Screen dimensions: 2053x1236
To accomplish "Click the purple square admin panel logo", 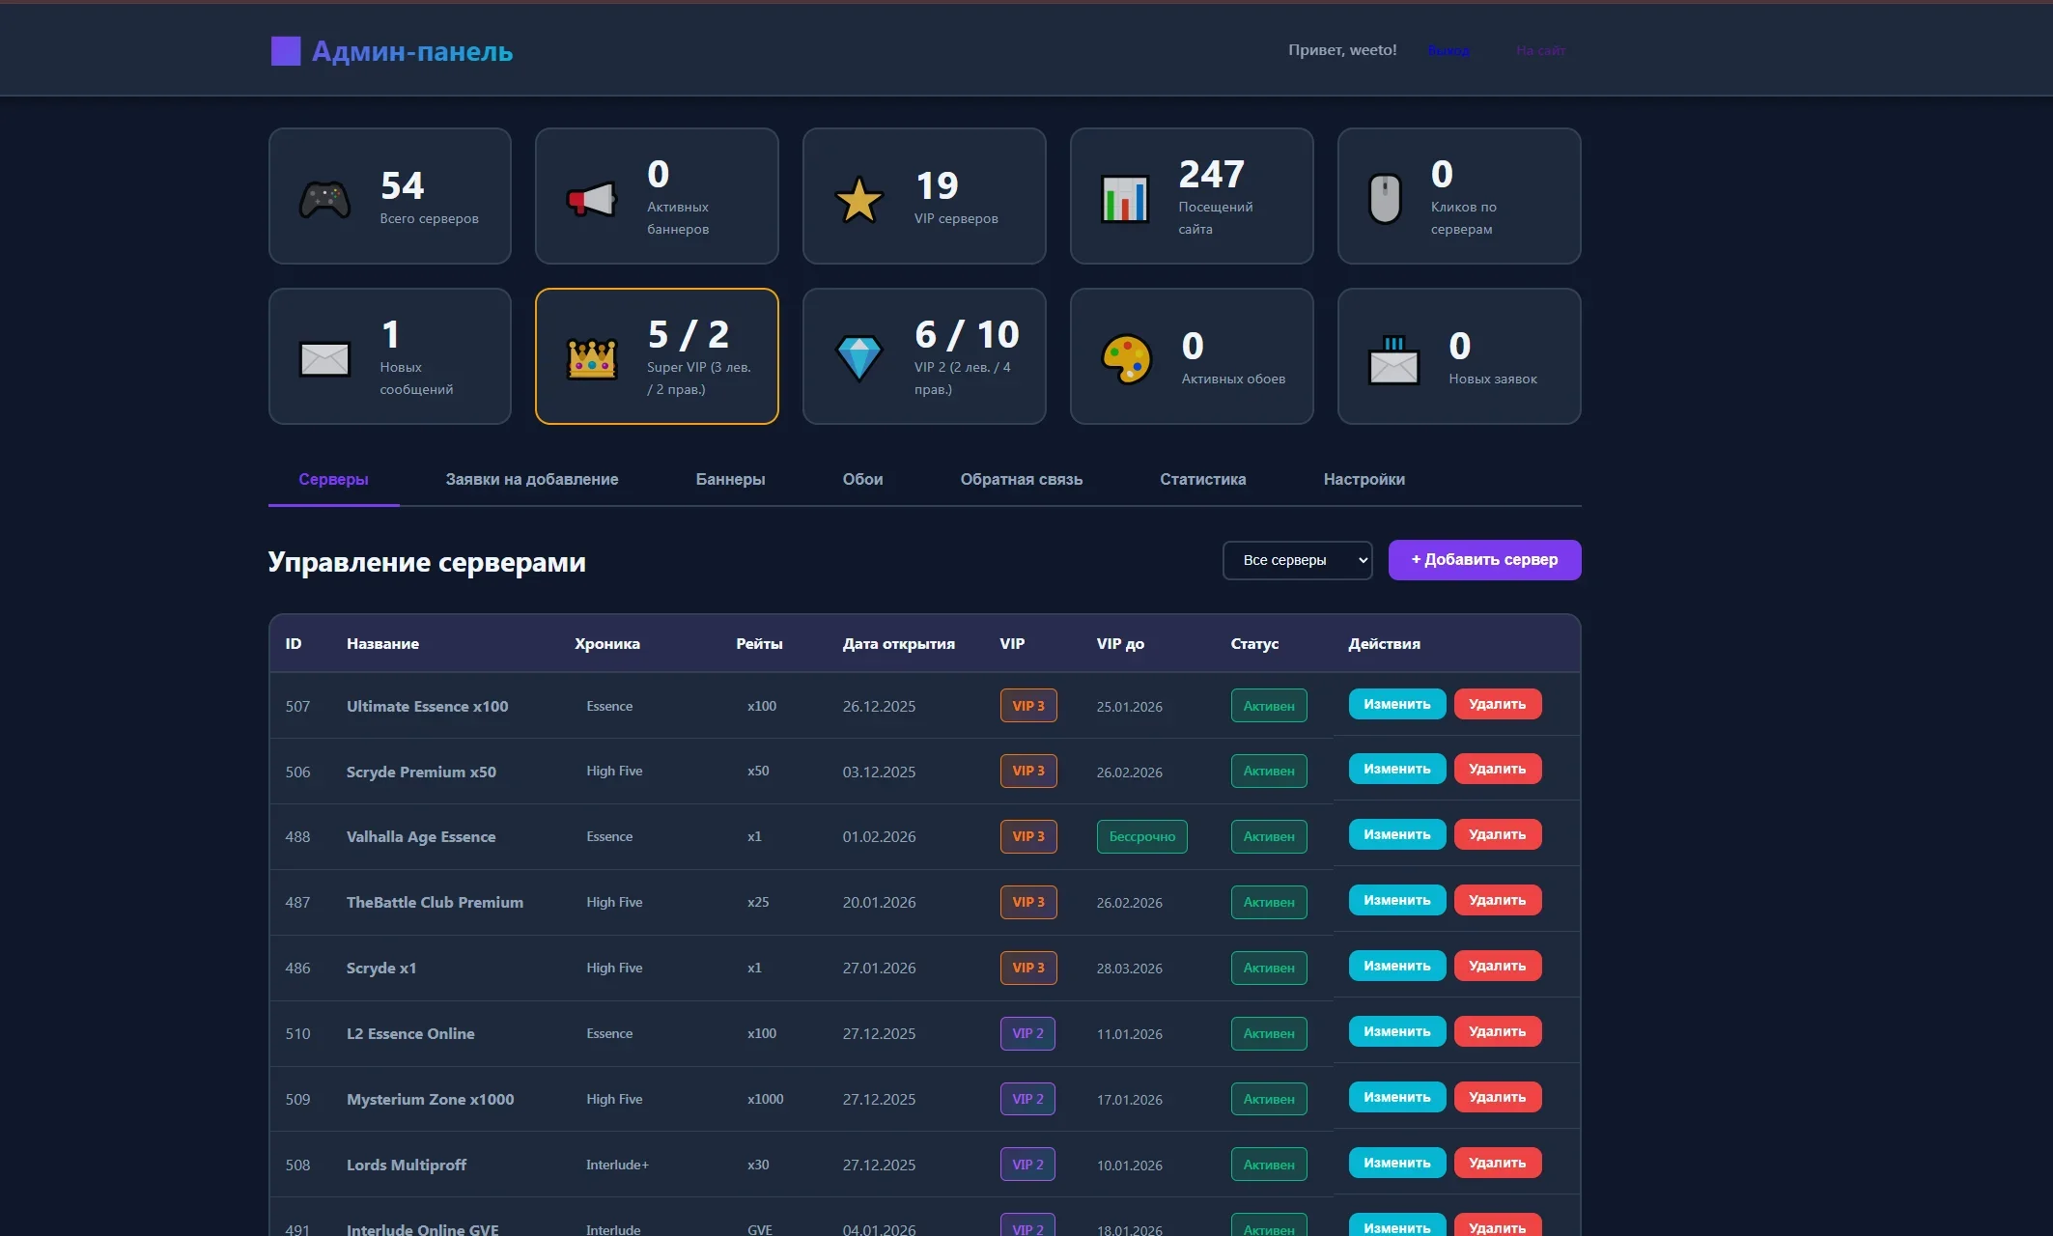I will [x=286, y=51].
